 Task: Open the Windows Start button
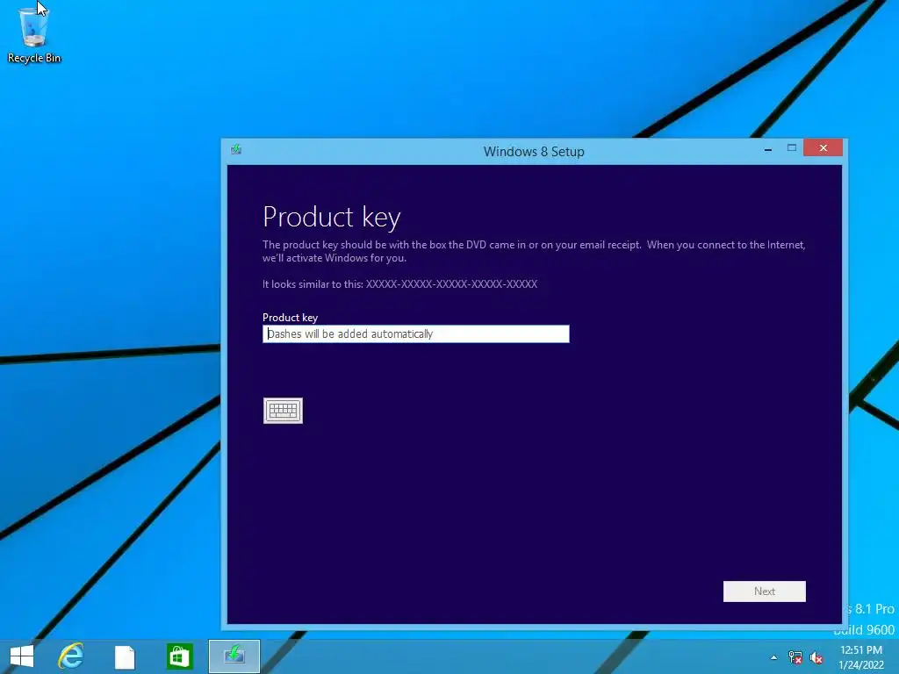click(x=22, y=656)
